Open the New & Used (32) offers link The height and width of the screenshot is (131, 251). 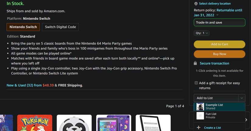(24, 85)
